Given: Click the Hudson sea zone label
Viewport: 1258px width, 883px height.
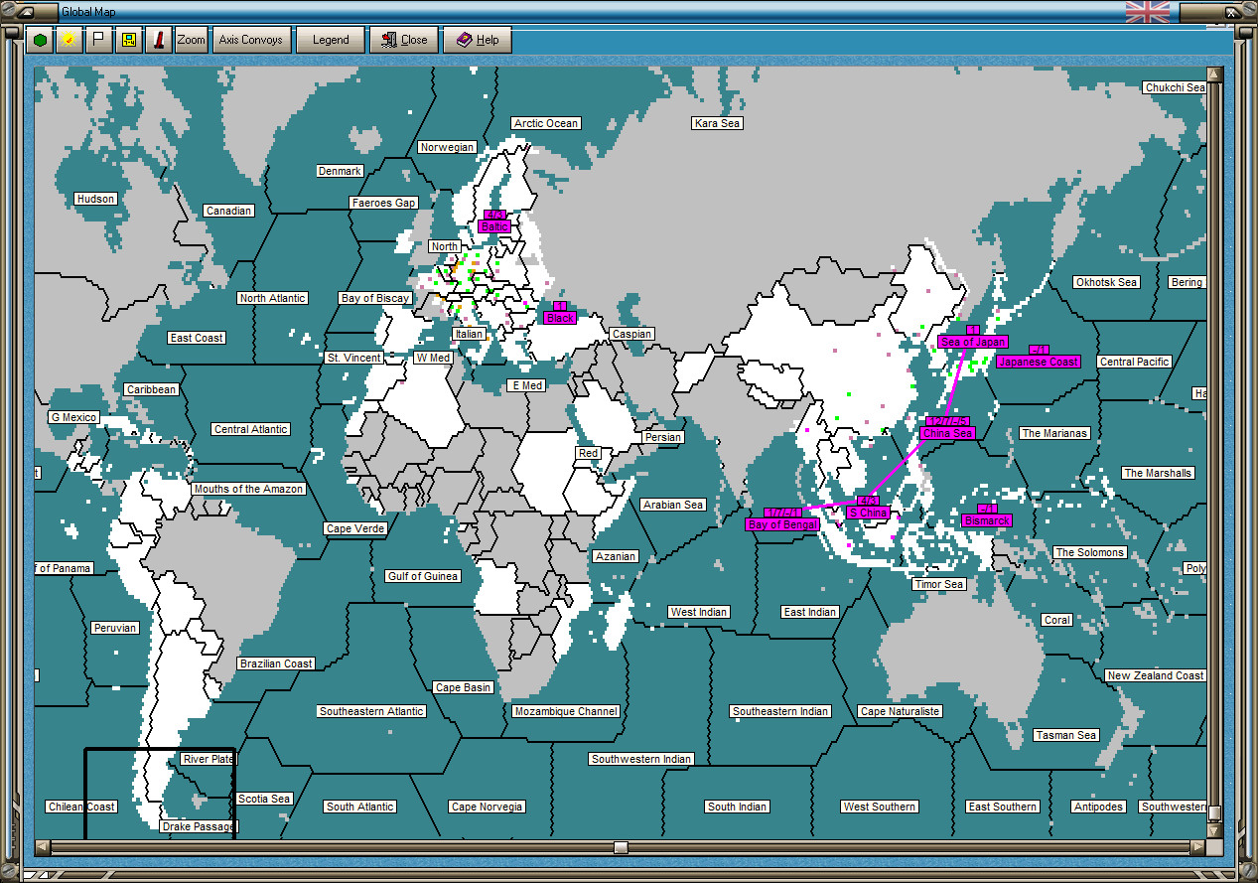Looking at the screenshot, I should (95, 199).
